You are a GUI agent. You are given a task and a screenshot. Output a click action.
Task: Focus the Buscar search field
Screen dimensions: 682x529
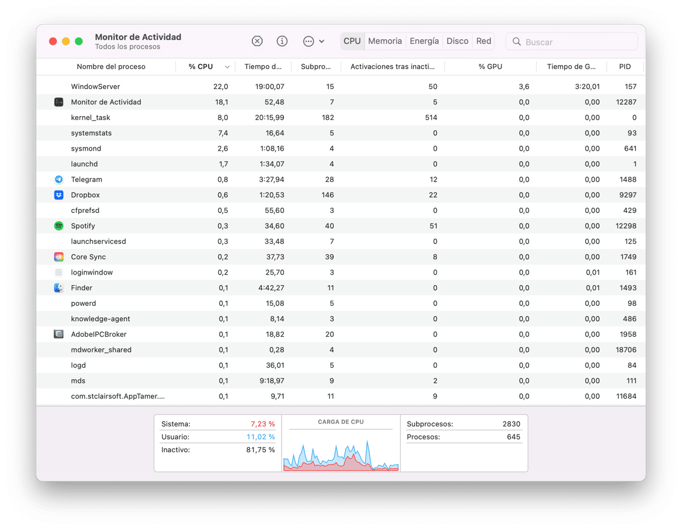572,42
